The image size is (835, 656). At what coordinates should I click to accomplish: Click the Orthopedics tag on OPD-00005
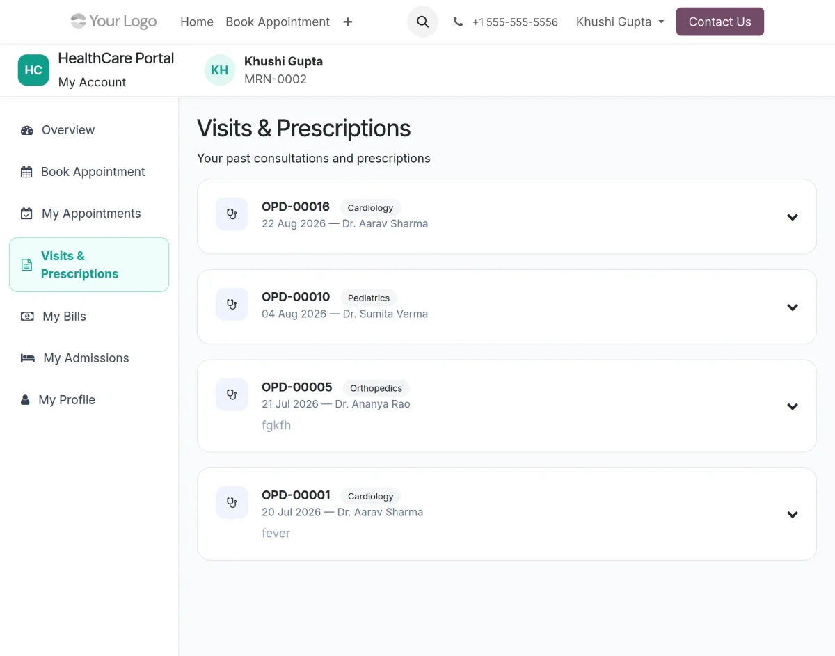pos(376,388)
